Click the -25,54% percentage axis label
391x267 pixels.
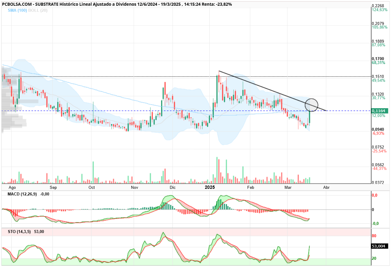click(x=379, y=151)
